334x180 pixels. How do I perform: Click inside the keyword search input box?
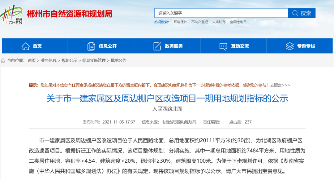pyautogui.click(x=216, y=13)
